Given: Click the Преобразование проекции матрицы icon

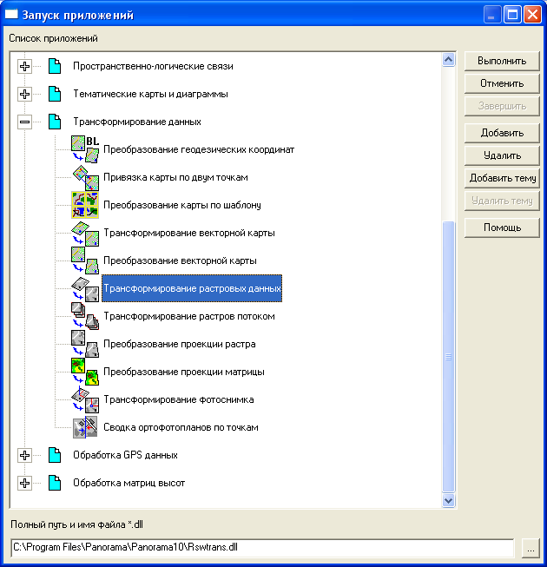Looking at the screenshot, I should click(x=85, y=372).
